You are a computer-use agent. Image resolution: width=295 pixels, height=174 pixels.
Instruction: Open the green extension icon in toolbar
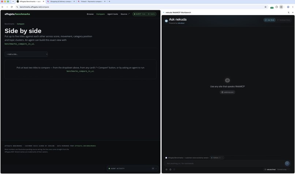coord(272,7)
